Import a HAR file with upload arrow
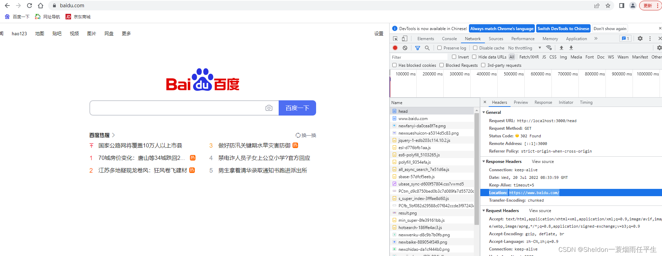 (x=561, y=48)
